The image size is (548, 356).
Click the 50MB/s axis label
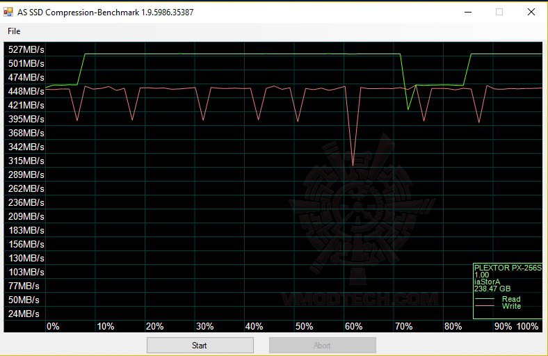coord(24,300)
